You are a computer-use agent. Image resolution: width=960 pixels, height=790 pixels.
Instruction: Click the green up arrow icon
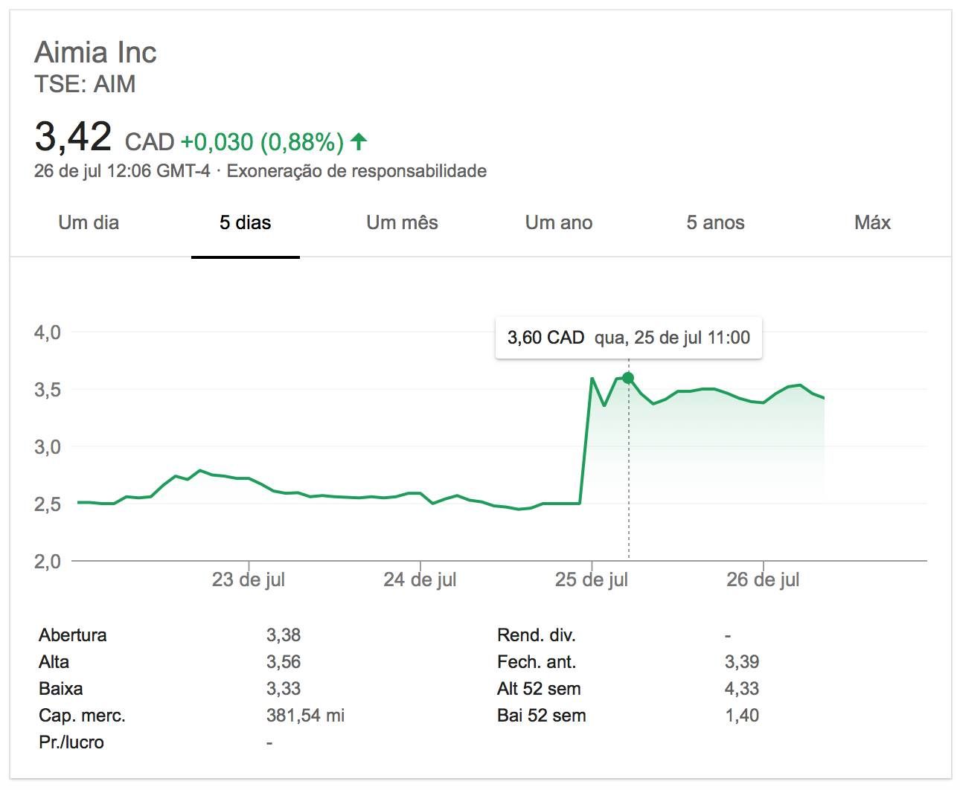(359, 141)
